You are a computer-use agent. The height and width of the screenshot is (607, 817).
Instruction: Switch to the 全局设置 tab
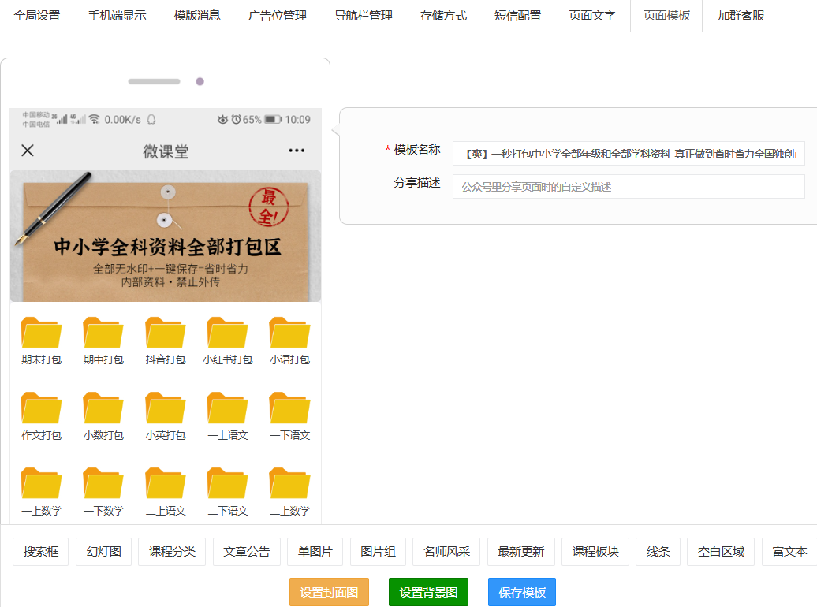point(37,16)
